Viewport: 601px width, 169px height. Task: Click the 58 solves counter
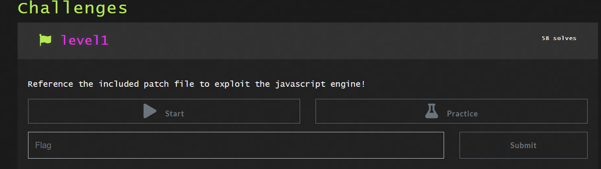[559, 38]
